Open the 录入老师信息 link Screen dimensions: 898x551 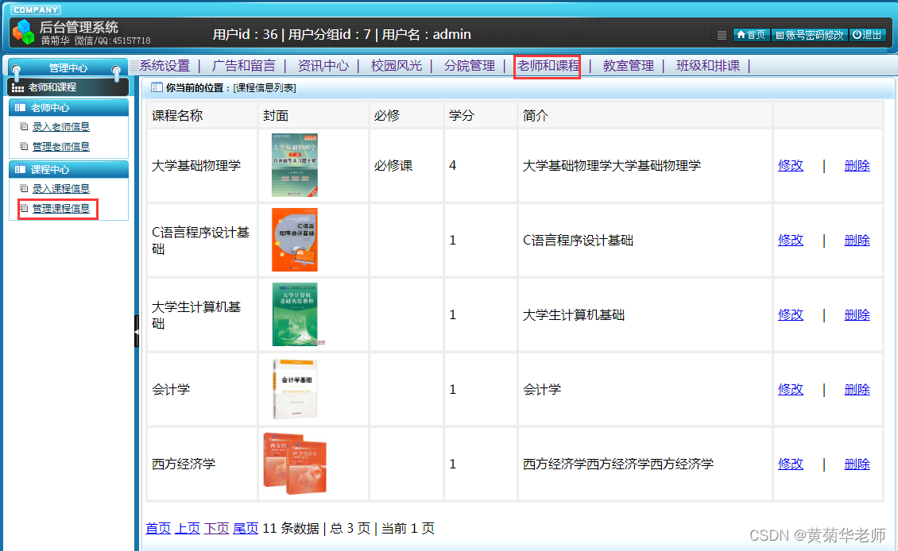point(60,127)
